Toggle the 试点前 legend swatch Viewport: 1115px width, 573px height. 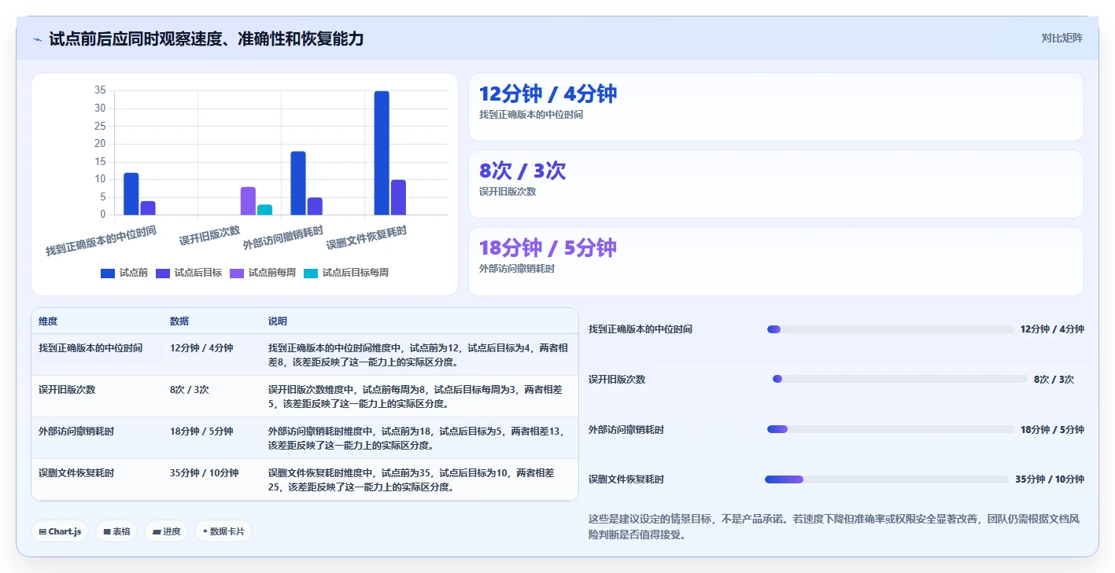[x=108, y=273]
